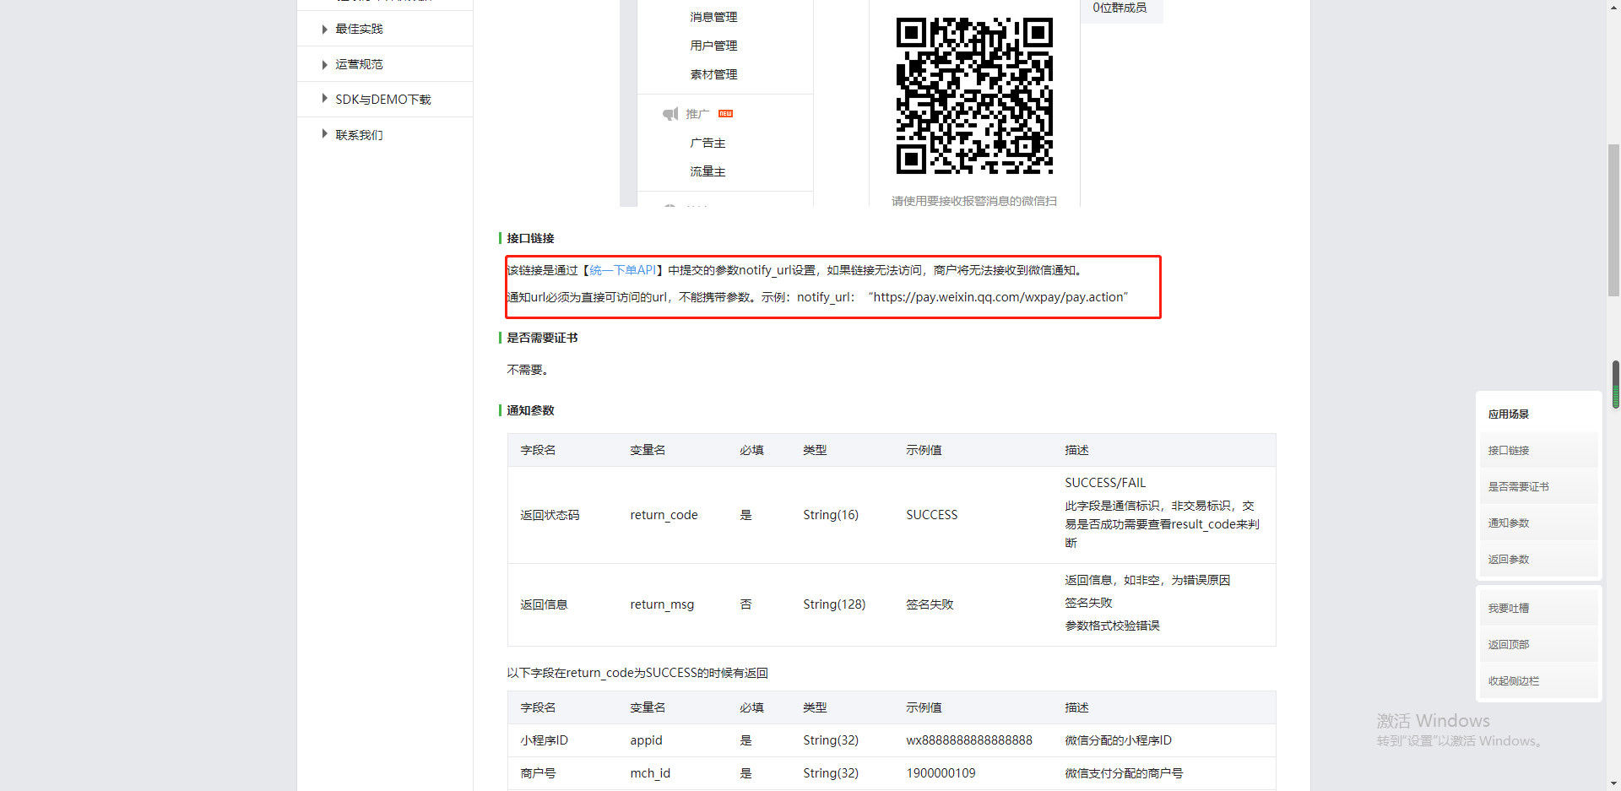Click the 微信分配的小程序ID description
This screenshot has width=1621, height=791.
tap(1118, 740)
